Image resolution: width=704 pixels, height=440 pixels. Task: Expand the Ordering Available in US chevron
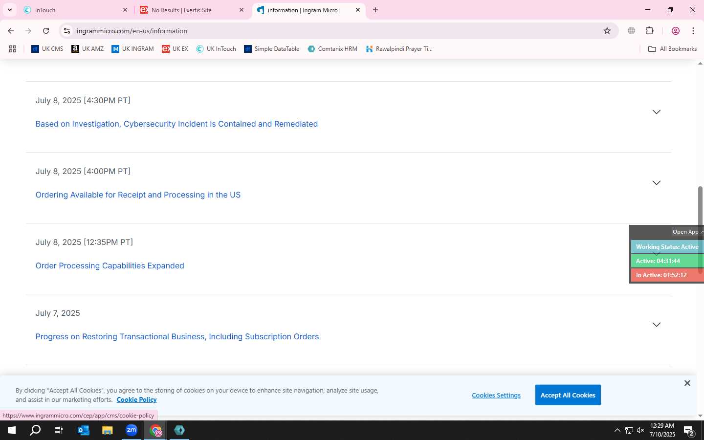(x=657, y=183)
